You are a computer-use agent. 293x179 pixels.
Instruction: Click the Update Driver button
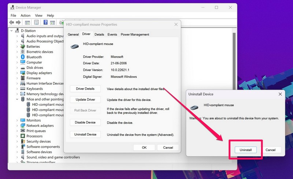[x=85, y=100]
